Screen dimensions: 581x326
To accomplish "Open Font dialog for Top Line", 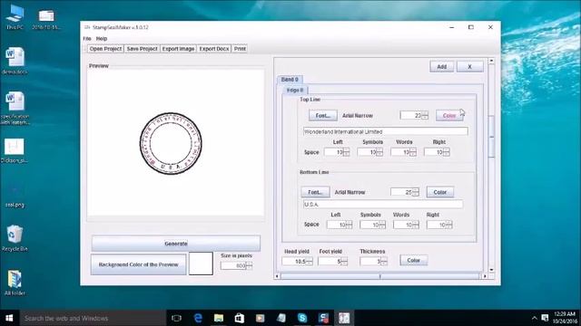I will (x=323, y=116).
